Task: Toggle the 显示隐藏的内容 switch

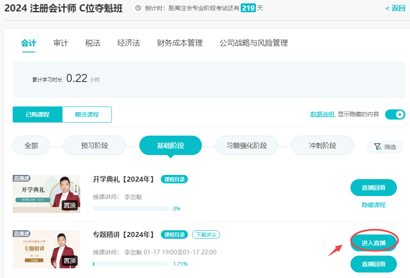Action: (x=395, y=114)
